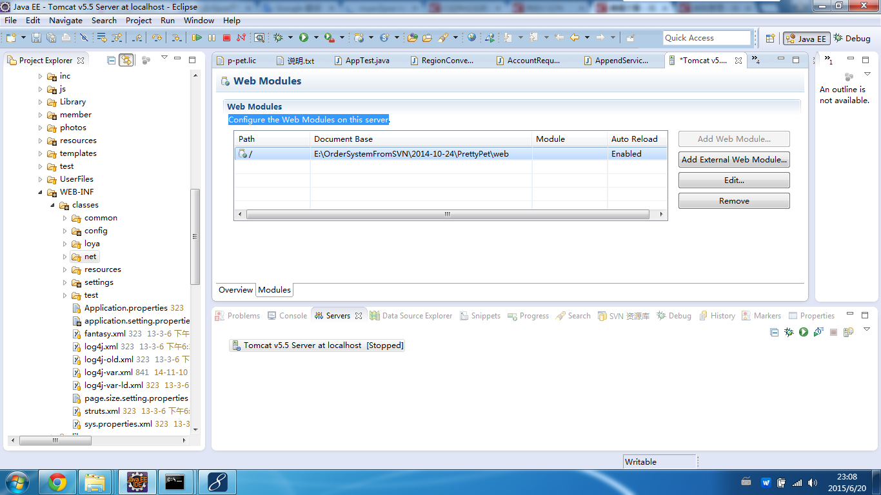The width and height of the screenshot is (881, 495).
Task: Click the Quick Access search field
Action: click(707, 38)
